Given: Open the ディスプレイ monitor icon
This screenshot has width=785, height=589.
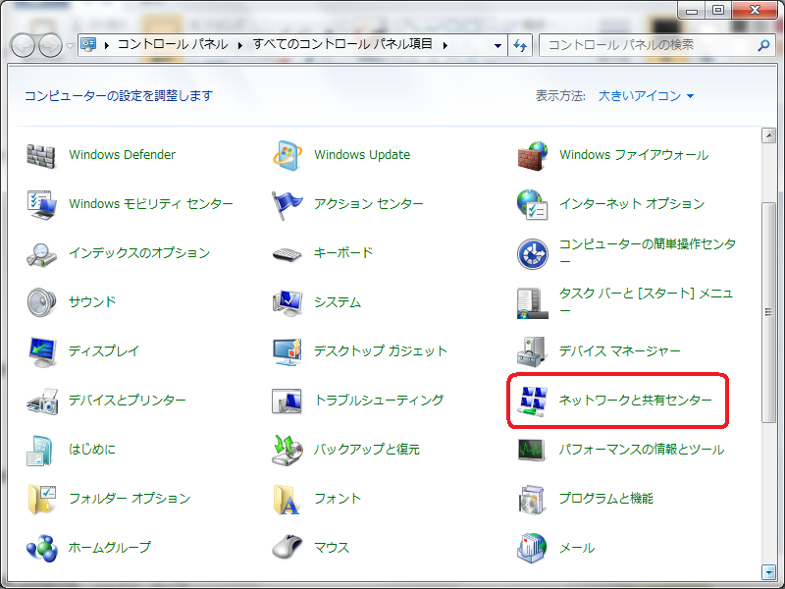Looking at the screenshot, I should coord(42,351).
